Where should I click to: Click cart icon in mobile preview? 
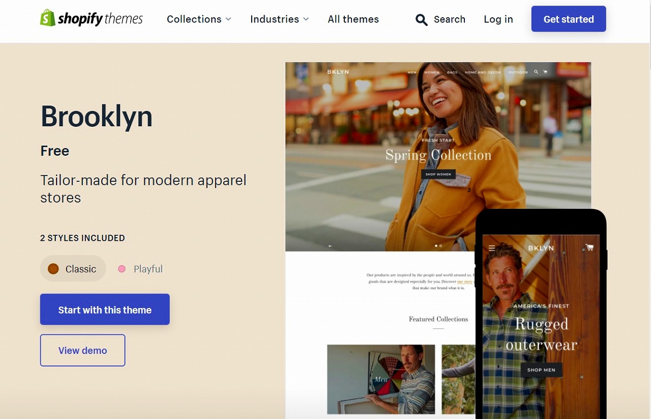tap(589, 247)
